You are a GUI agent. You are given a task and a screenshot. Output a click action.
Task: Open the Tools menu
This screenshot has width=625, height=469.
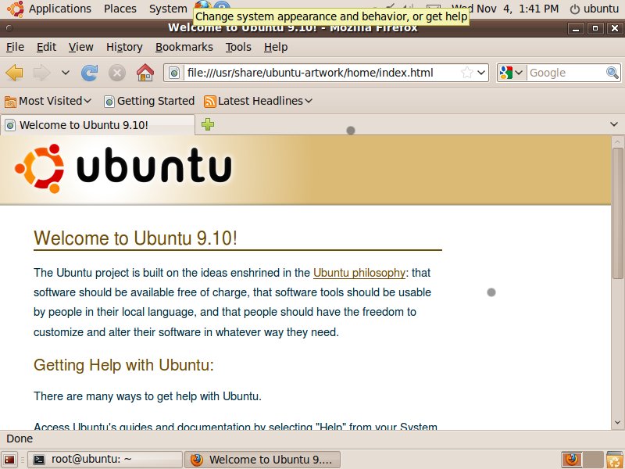[x=238, y=47]
